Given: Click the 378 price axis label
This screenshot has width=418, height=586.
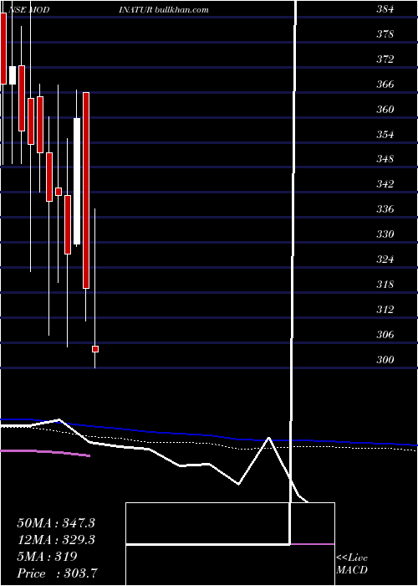Looking at the screenshot, I should tap(385, 34).
